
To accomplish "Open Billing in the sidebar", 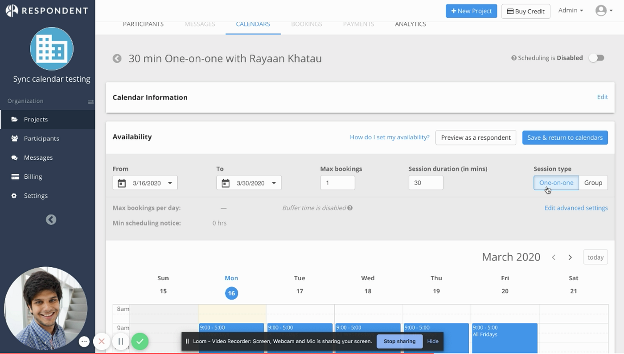I will click(x=33, y=177).
